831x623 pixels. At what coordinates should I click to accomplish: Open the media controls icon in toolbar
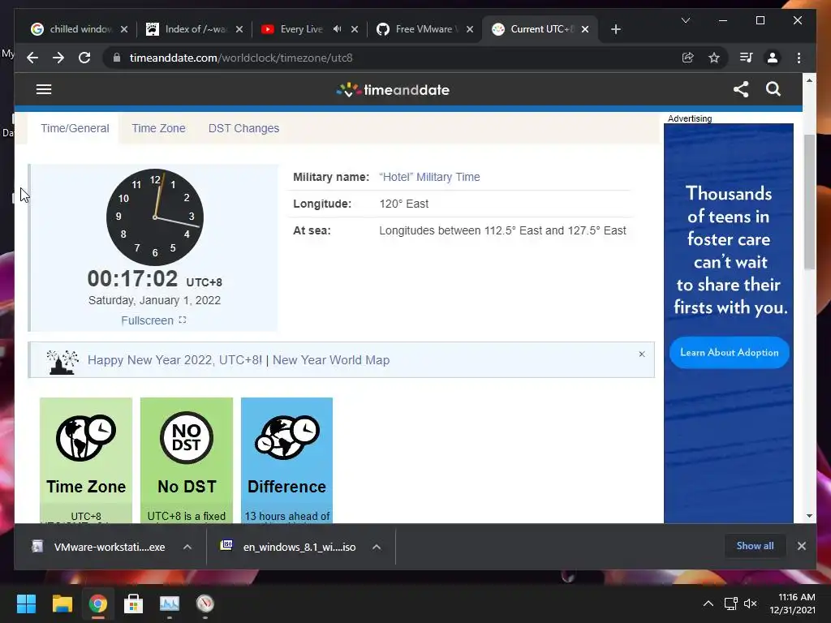click(746, 58)
